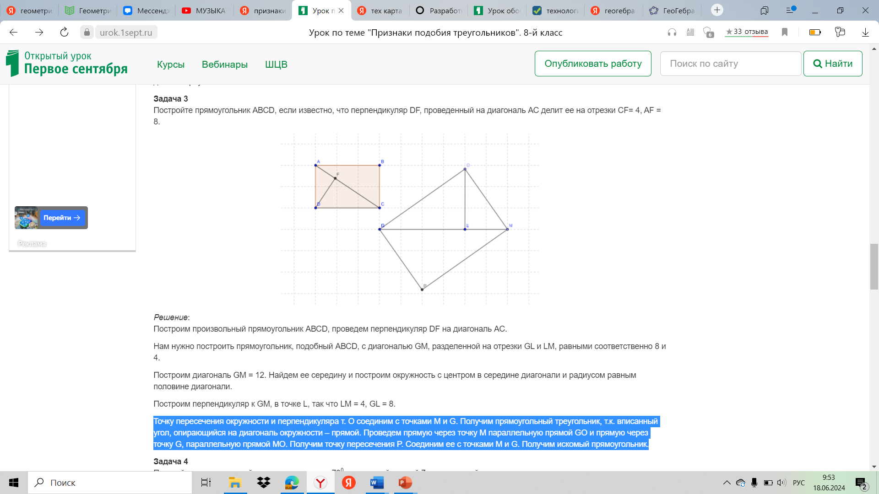Click the Опубликовать работу button
The width and height of the screenshot is (879, 494).
pyautogui.click(x=593, y=64)
